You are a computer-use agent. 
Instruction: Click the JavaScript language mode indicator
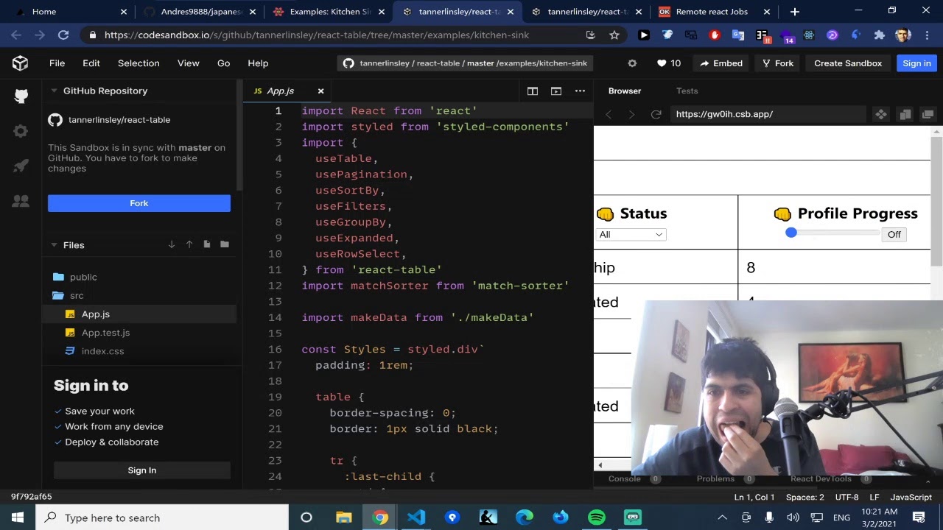(x=911, y=497)
